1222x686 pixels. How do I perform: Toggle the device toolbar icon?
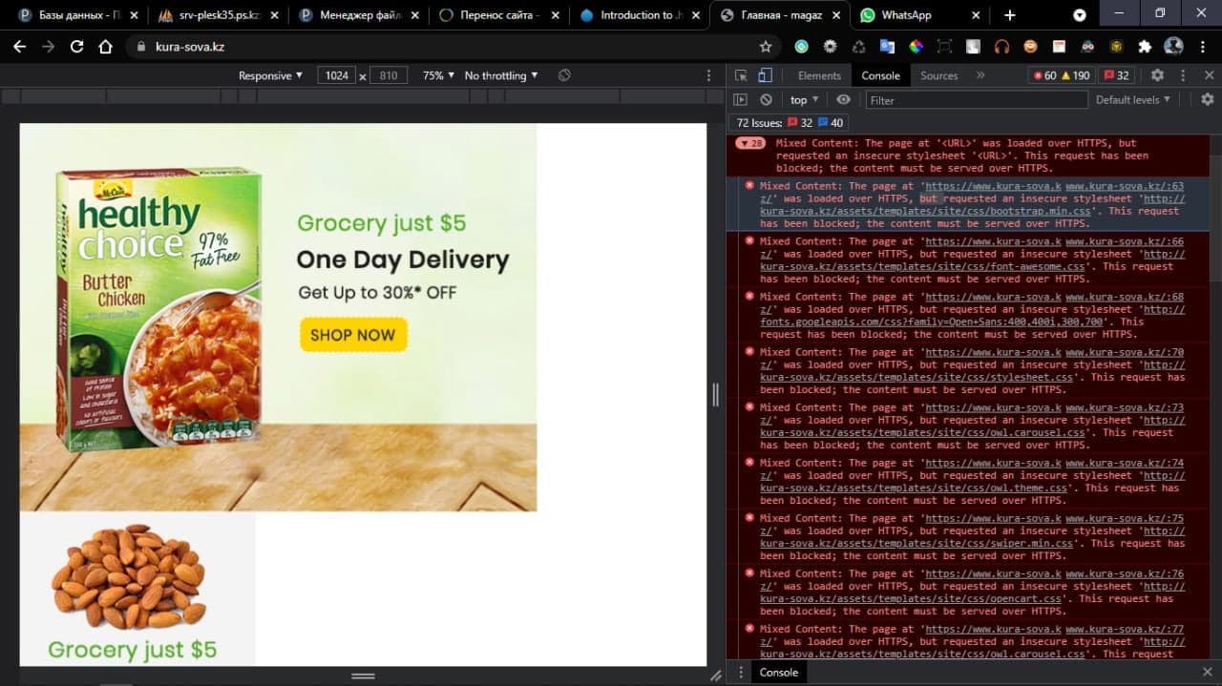click(x=765, y=75)
